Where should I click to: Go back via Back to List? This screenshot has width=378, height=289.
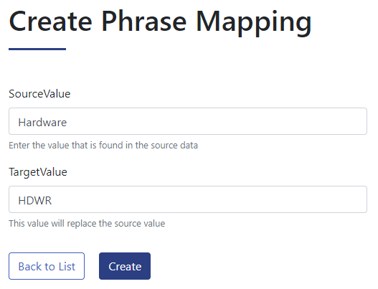(47, 266)
